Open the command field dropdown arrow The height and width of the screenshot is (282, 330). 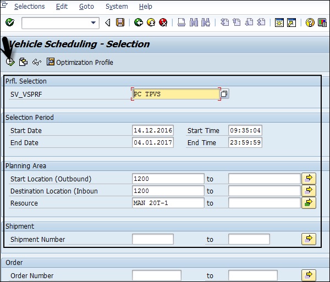click(93, 23)
